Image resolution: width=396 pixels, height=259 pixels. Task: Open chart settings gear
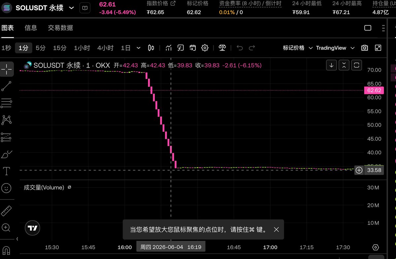205,48
